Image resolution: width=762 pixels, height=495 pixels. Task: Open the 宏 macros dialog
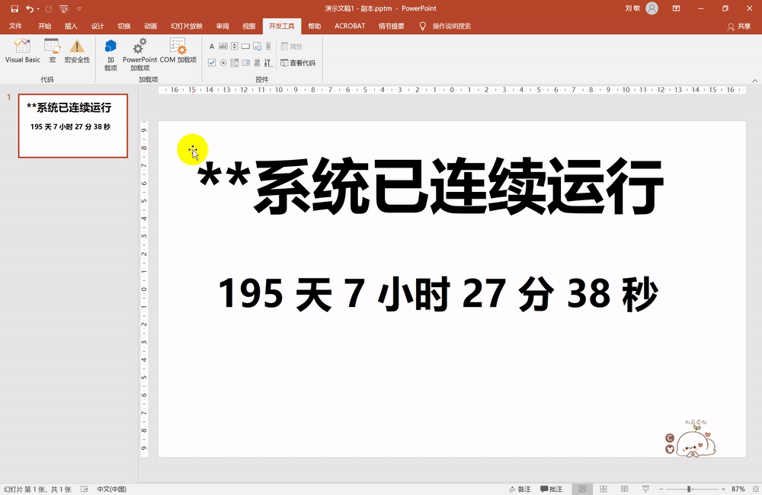click(52, 51)
